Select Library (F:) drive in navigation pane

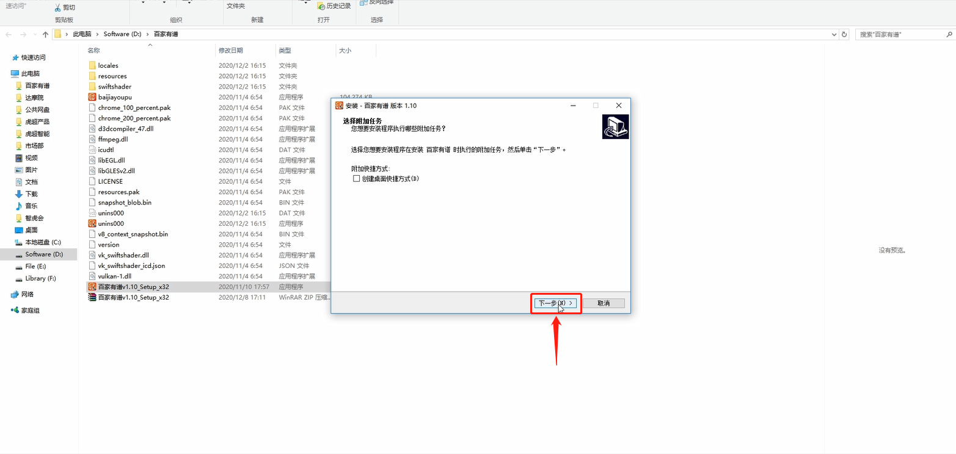(x=40, y=278)
